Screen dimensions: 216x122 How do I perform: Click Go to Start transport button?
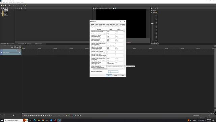pos(35,115)
